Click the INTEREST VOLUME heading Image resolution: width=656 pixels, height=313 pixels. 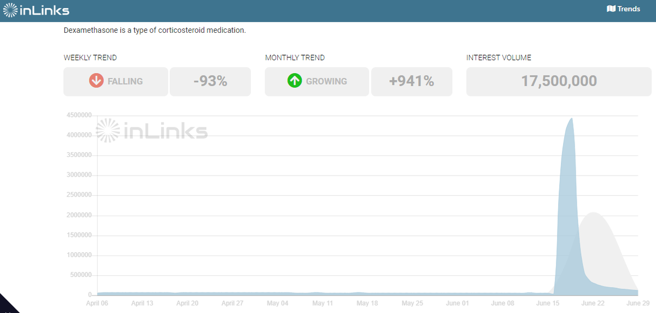pos(499,57)
